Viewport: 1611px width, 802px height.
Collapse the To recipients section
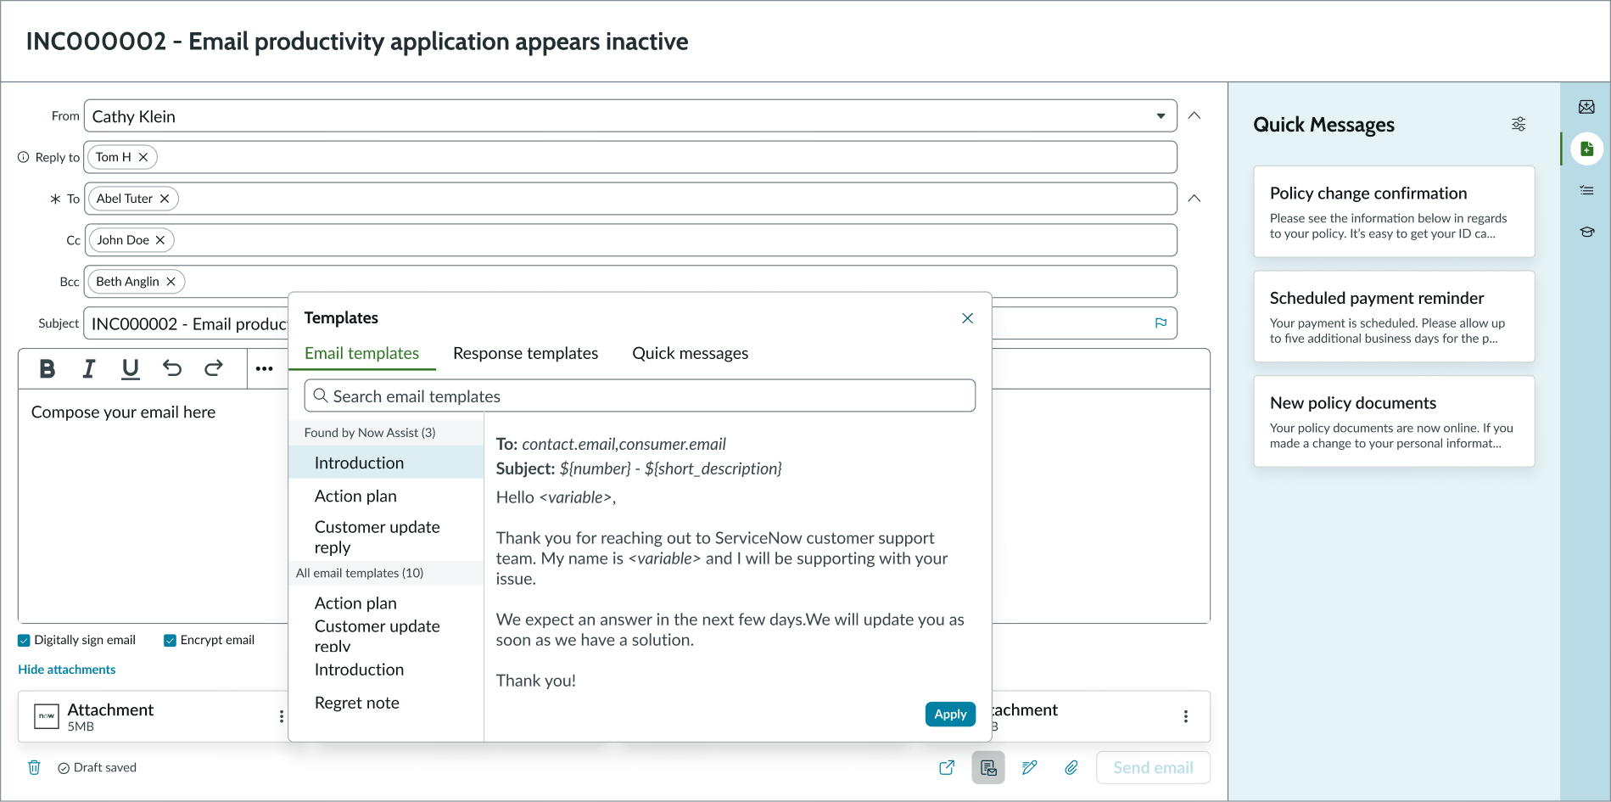(1194, 198)
